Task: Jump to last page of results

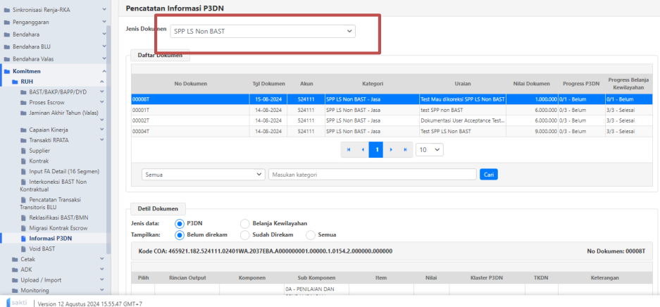Action: click(x=405, y=150)
